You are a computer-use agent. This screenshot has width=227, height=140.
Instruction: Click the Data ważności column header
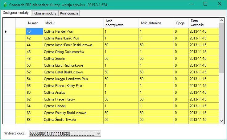[x=204, y=23]
